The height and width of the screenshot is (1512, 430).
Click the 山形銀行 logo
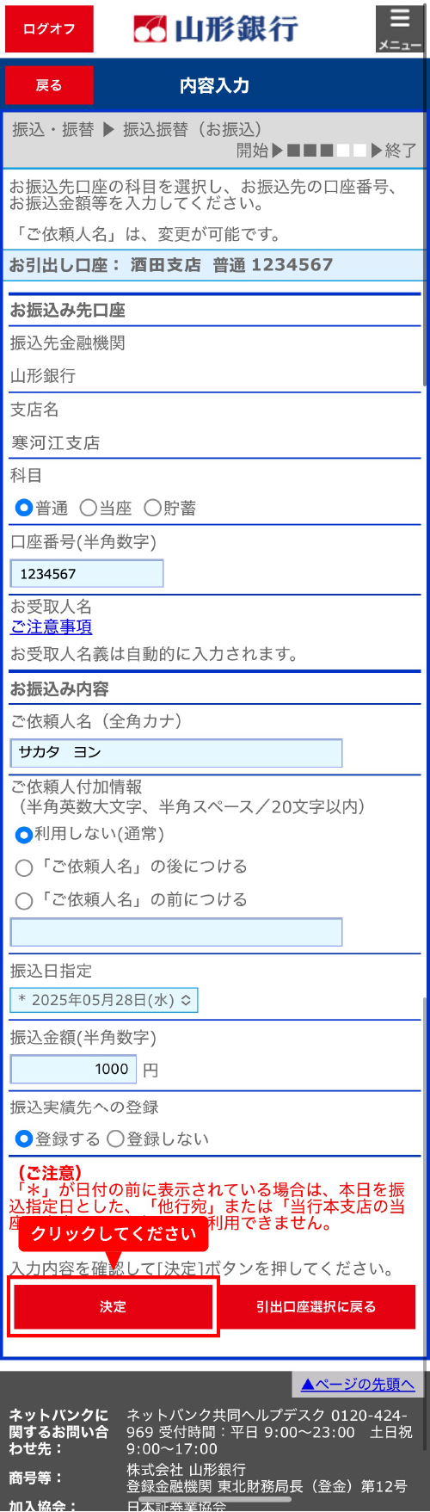215,28
